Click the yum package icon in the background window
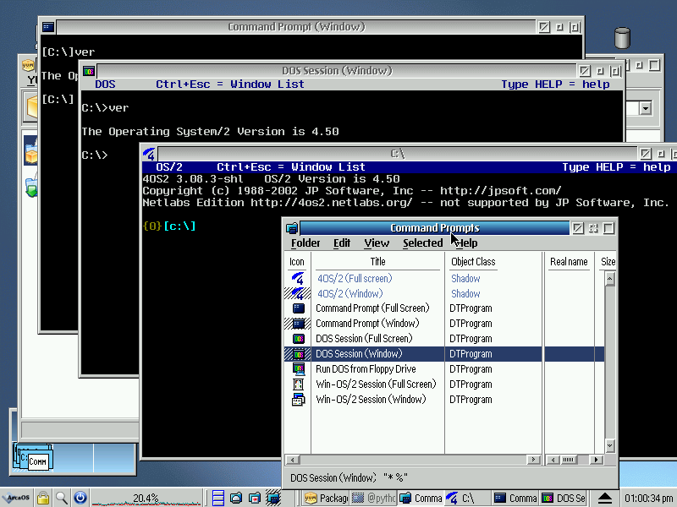This screenshot has width=677, height=507. click(28, 65)
